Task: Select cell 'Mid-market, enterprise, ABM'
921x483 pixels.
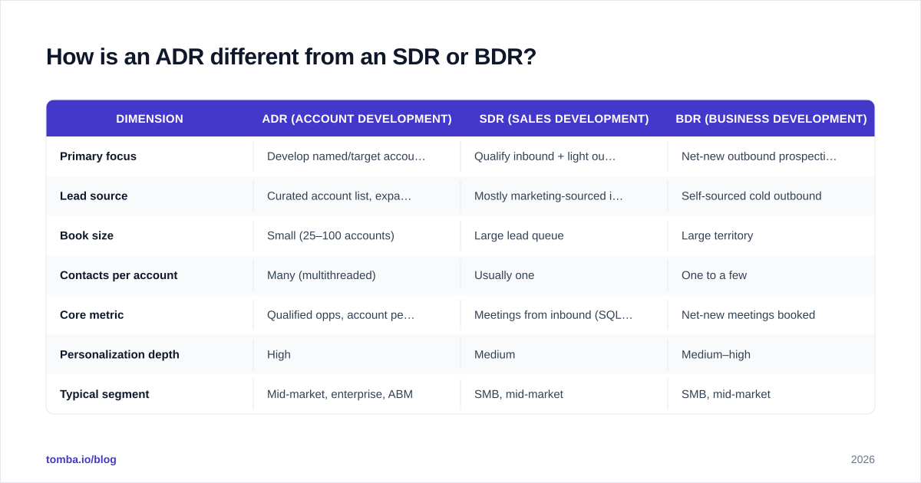Action: 357,395
